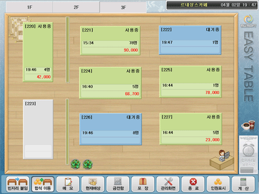The width and height of the screenshot is (259, 194).
Task: Click the 빈자리 붙임 table icon button
Action: (x=18, y=184)
